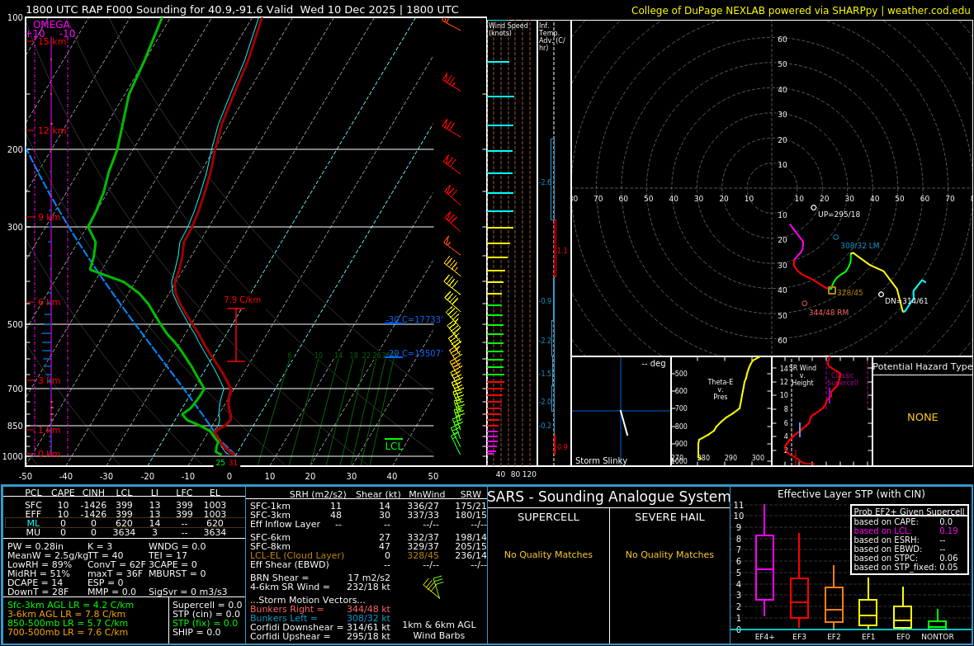This screenshot has width=974, height=646.
Task: Click the SR Wind v. Height inset plot
Action: [822, 411]
